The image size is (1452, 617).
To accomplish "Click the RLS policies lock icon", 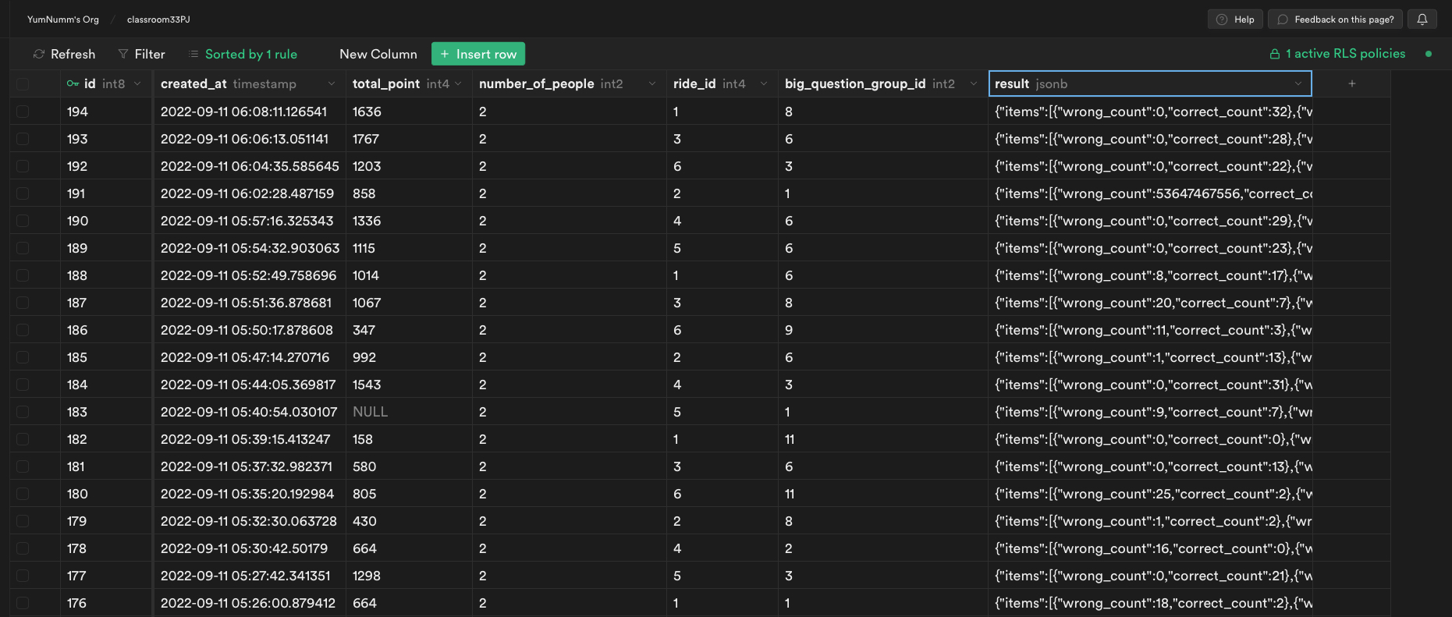I will point(1275,54).
